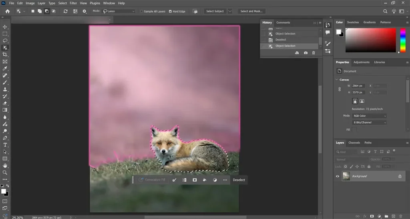Image resolution: width=410 pixels, height=219 pixels.
Task: Click the Generative Fill button
Action: point(152,180)
